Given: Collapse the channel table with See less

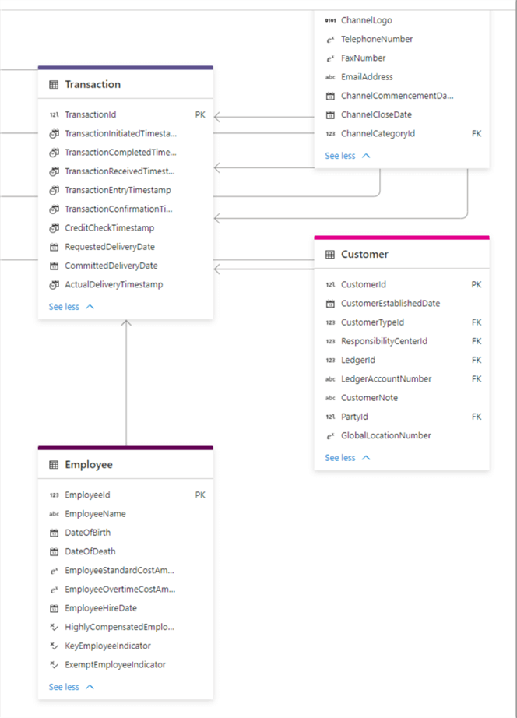Looking at the screenshot, I should (347, 156).
